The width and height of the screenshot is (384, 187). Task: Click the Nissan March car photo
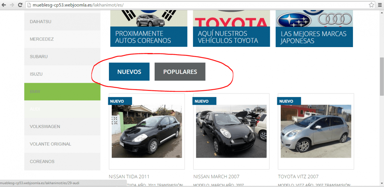coord(231,132)
